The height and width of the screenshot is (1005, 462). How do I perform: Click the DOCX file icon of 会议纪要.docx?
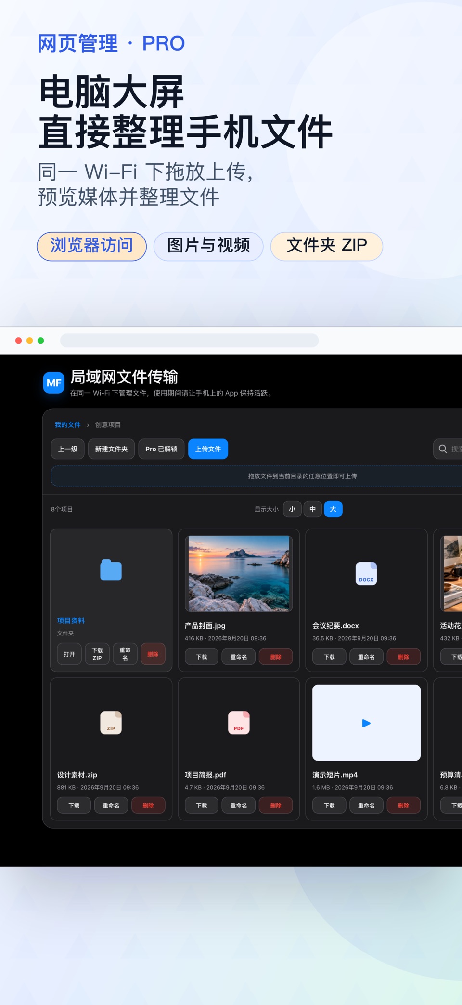click(x=366, y=574)
